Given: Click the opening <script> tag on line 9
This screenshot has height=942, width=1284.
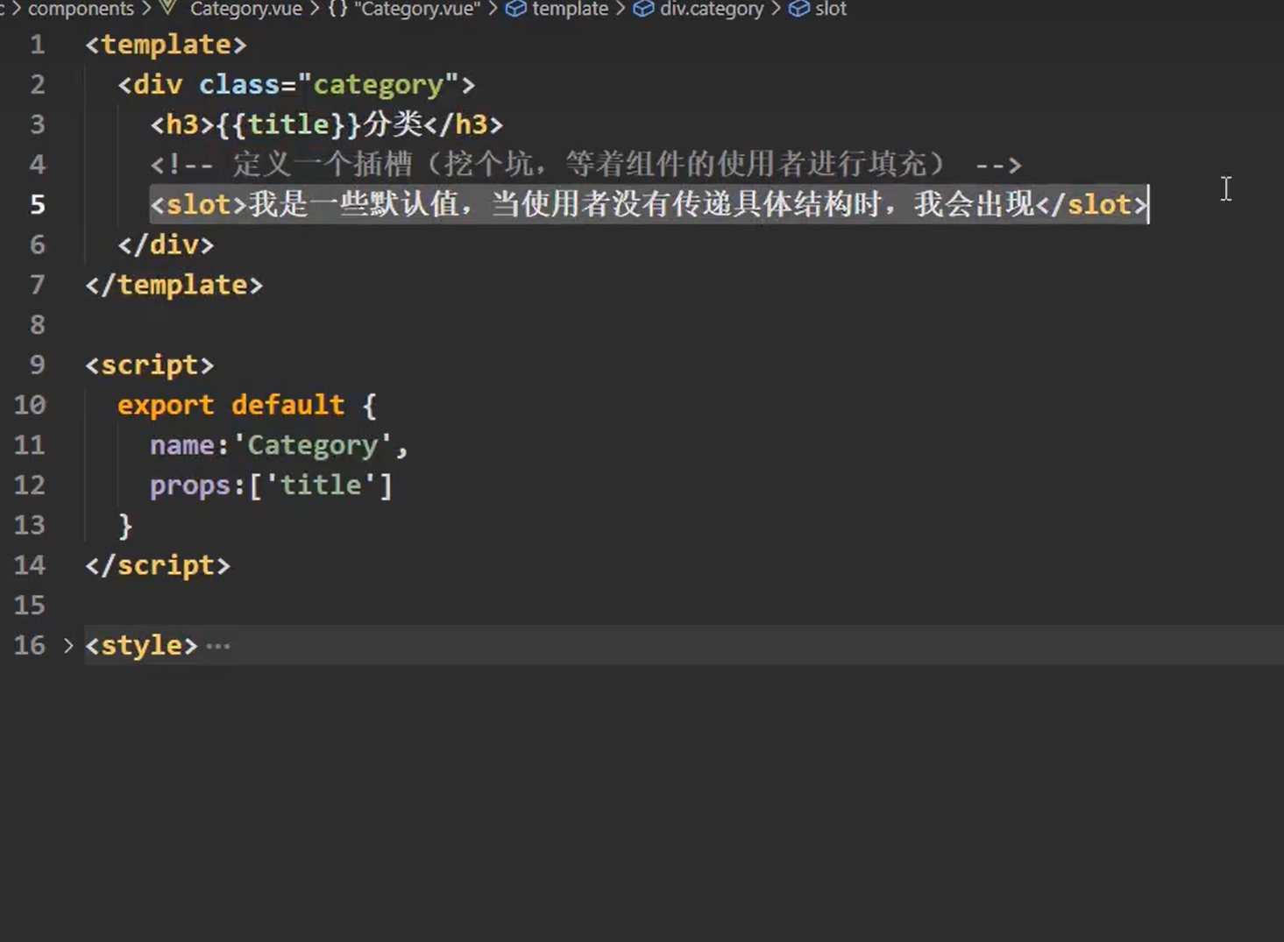Looking at the screenshot, I should 149,365.
